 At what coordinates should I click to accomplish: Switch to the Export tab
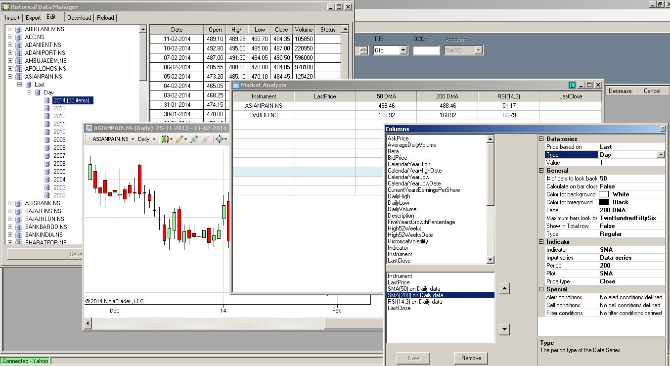click(33, 18)
